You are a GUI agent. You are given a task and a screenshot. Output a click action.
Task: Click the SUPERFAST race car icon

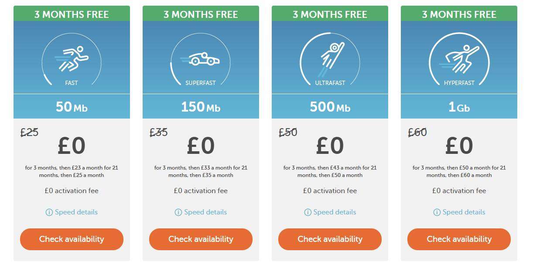click(x=200, y=59)
